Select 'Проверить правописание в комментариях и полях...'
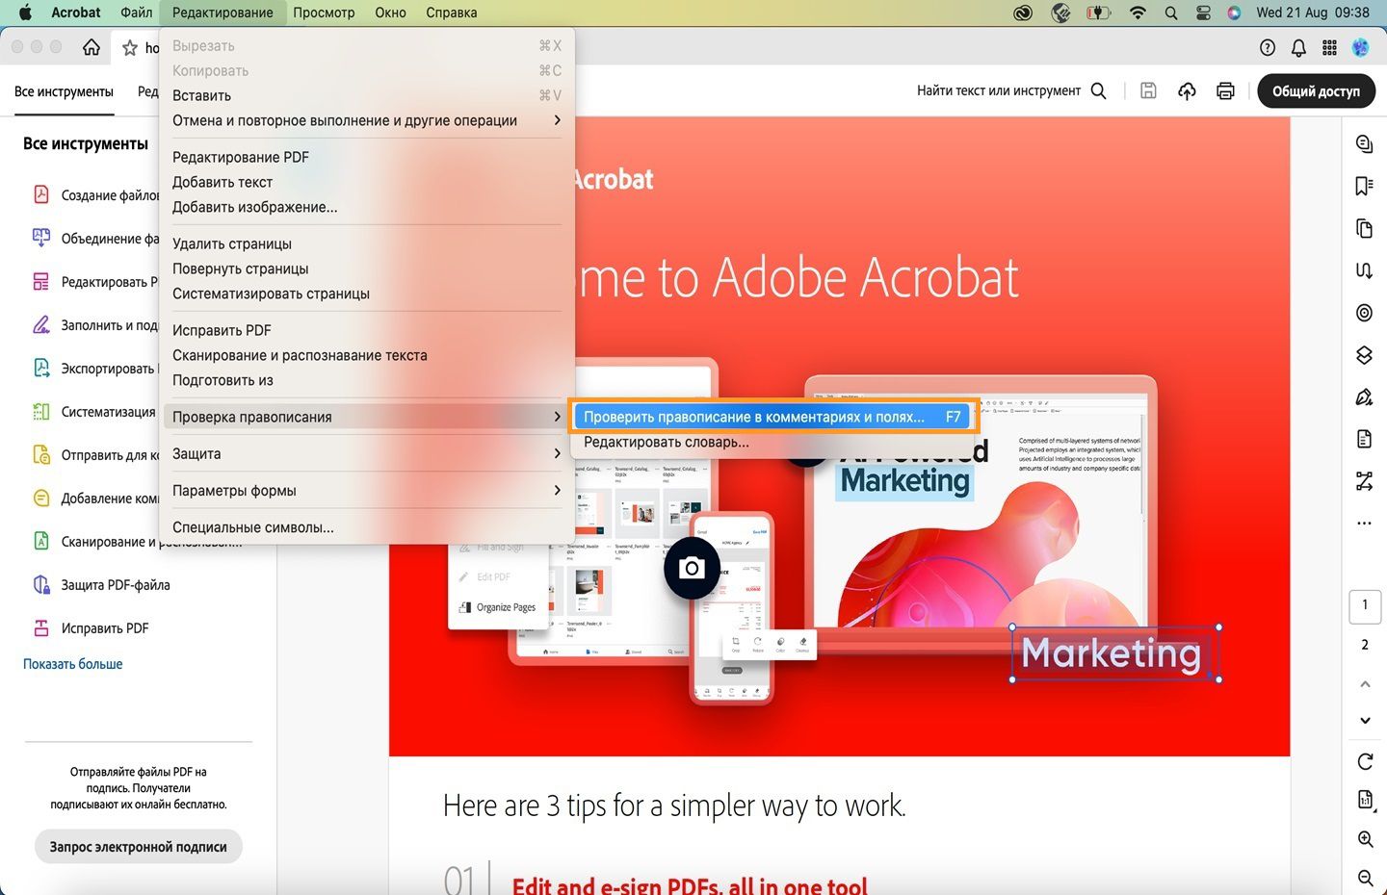The height and width of the screenshot is (895, 1387). [772, 417]
